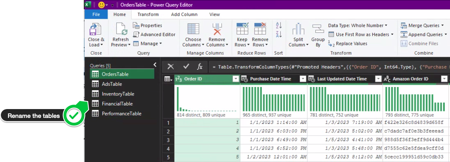Viewport: 450px width, 162px height.
Task: Sort ascending A to Z
Action: (x=278, y=25)
